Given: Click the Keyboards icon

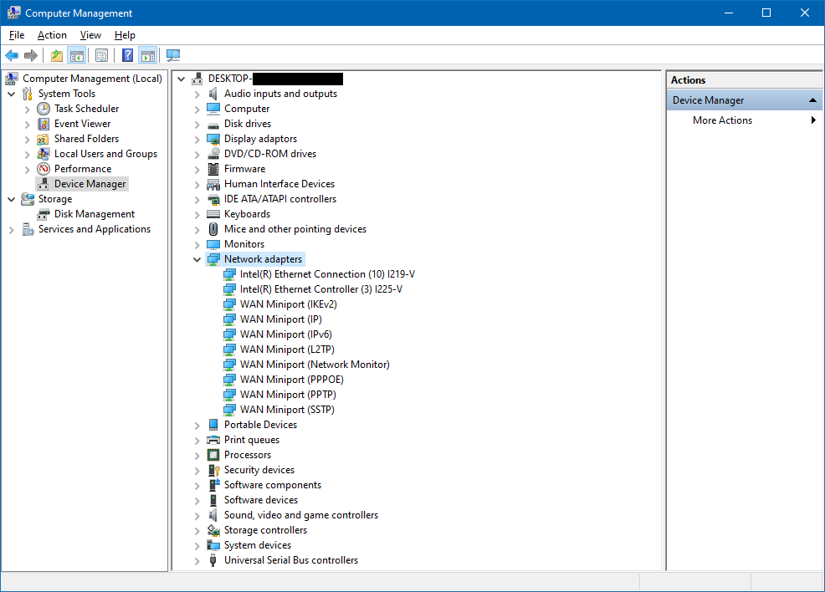Looking at the screenshot, I should point(213,214).
